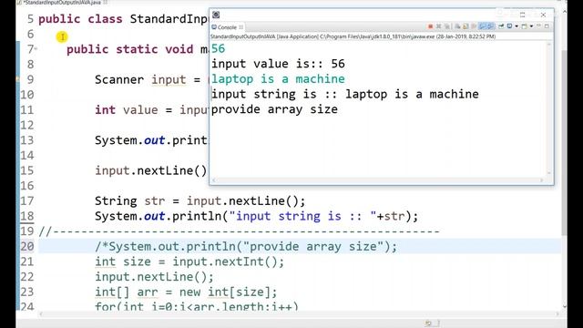The height and width of the screenshot is (328, 583).
Task: Toggle show console when standard output changes
Action: pyautogui.click(x=482, y=26)
